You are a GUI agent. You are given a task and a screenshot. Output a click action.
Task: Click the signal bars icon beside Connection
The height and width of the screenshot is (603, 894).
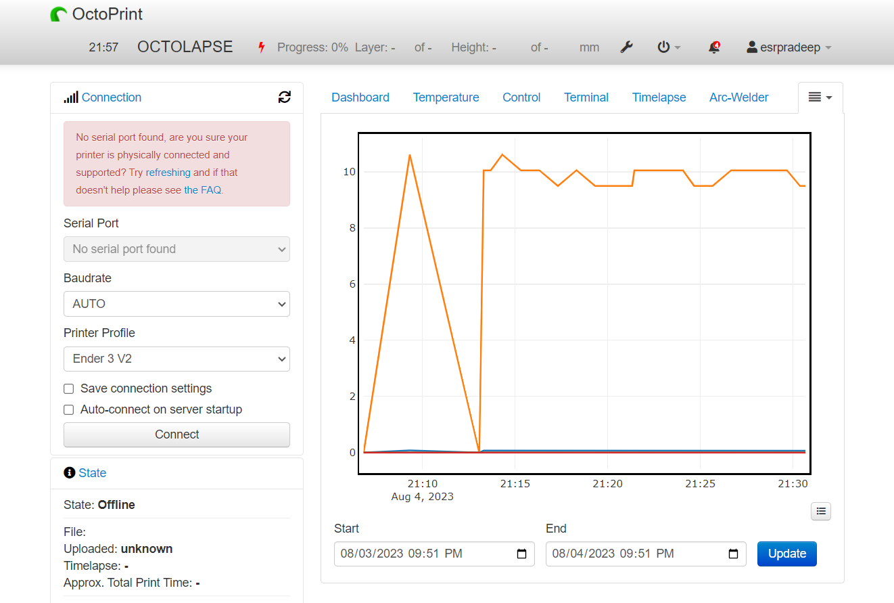click(x=71, y=97)
